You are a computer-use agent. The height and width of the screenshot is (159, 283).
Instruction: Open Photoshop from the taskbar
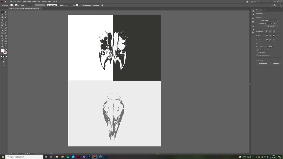click(x=90, y=157)
